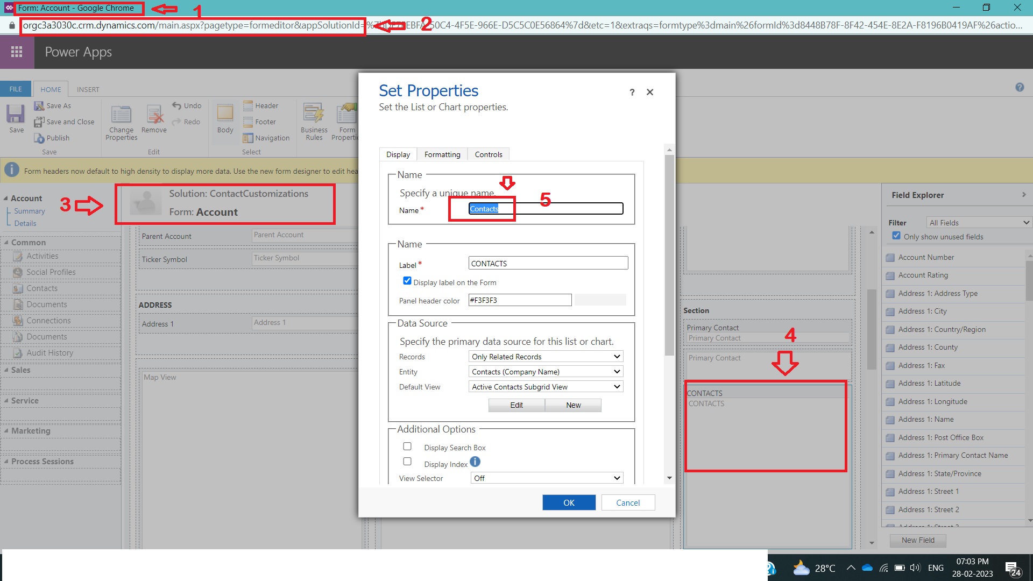The height and width of the screenshot is (581, 1033).
Task: Redo the last form edit
Action: click(187, 122)
